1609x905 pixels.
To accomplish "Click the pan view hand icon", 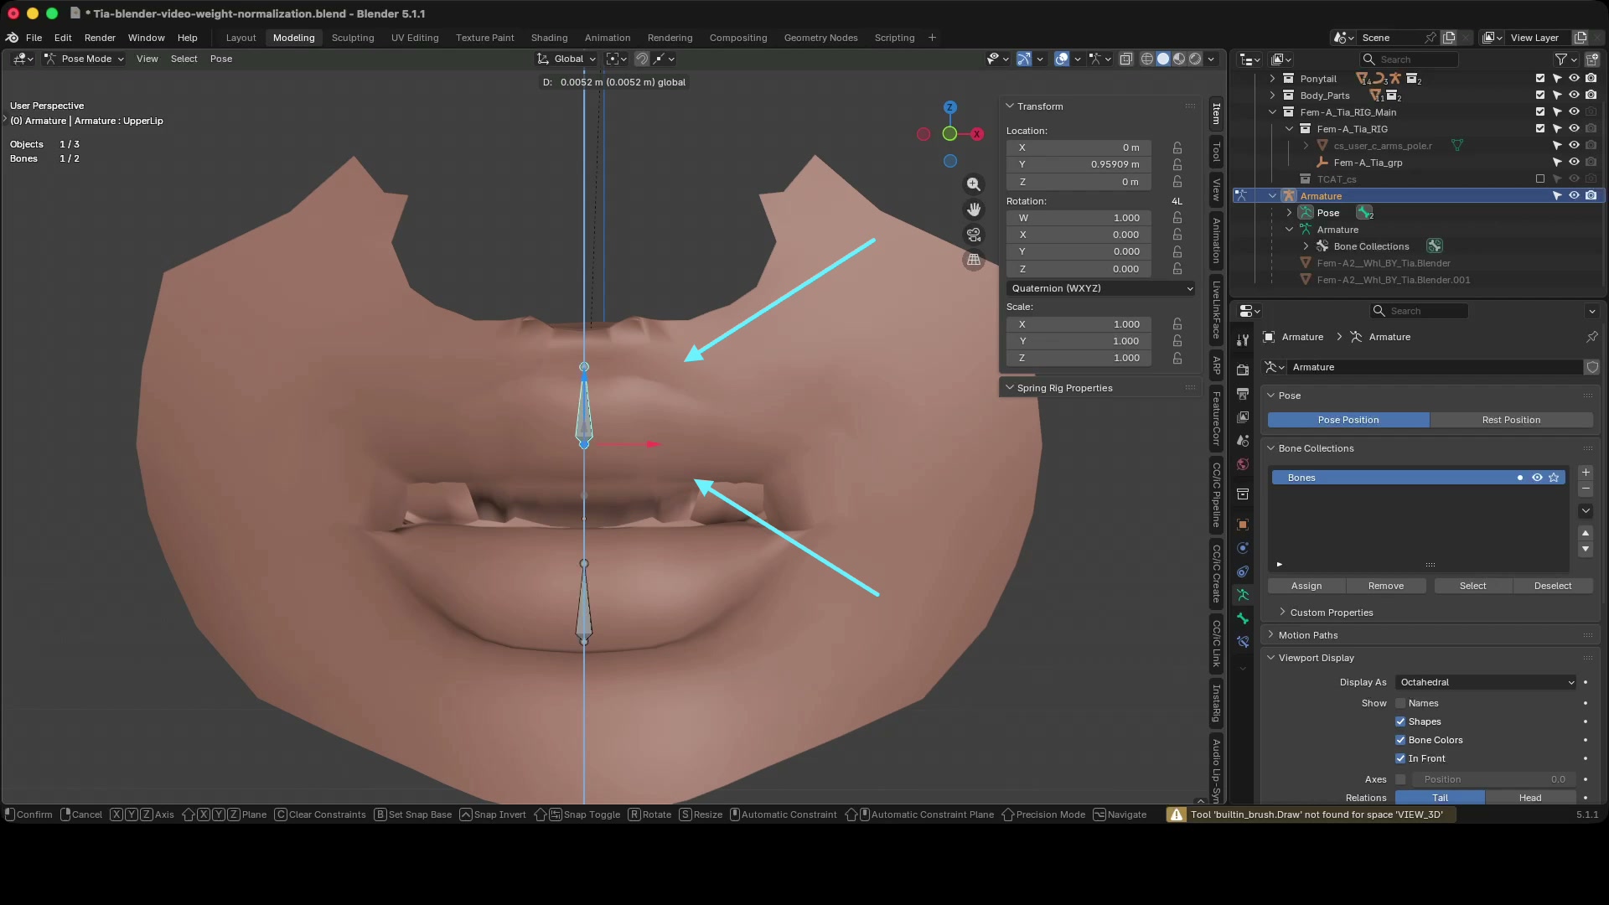I will point(973,209).
